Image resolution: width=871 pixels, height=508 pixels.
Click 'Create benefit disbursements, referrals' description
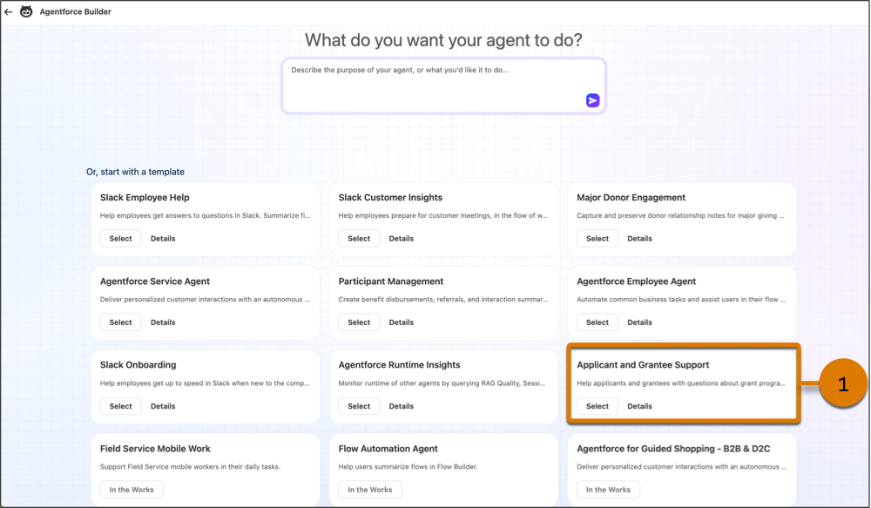442,299
